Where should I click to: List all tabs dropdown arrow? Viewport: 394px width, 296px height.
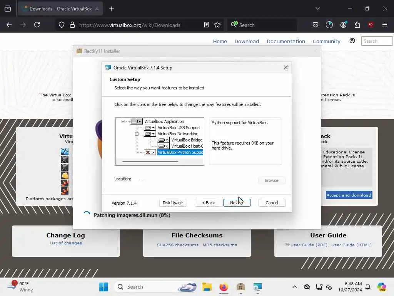tap(318, 8)
